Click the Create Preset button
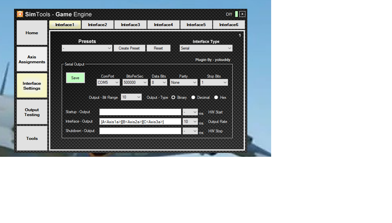 click(129, 48)
